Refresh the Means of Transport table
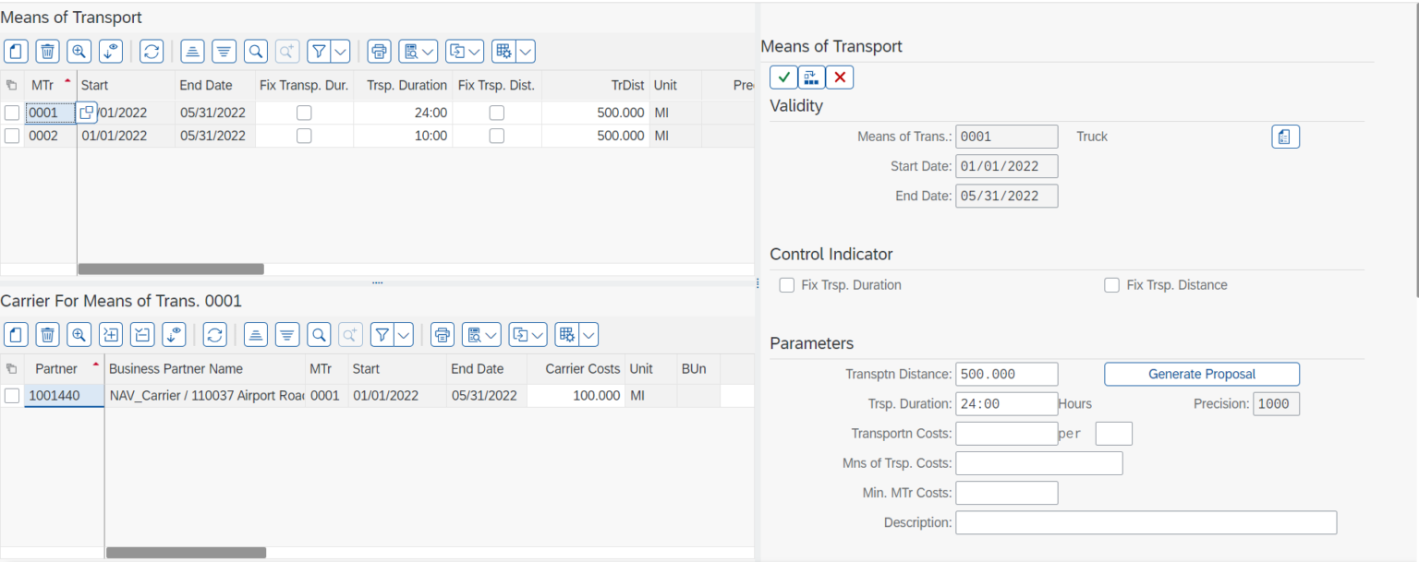The height and width of the screenshot is (562, 1419). point(151,51)
